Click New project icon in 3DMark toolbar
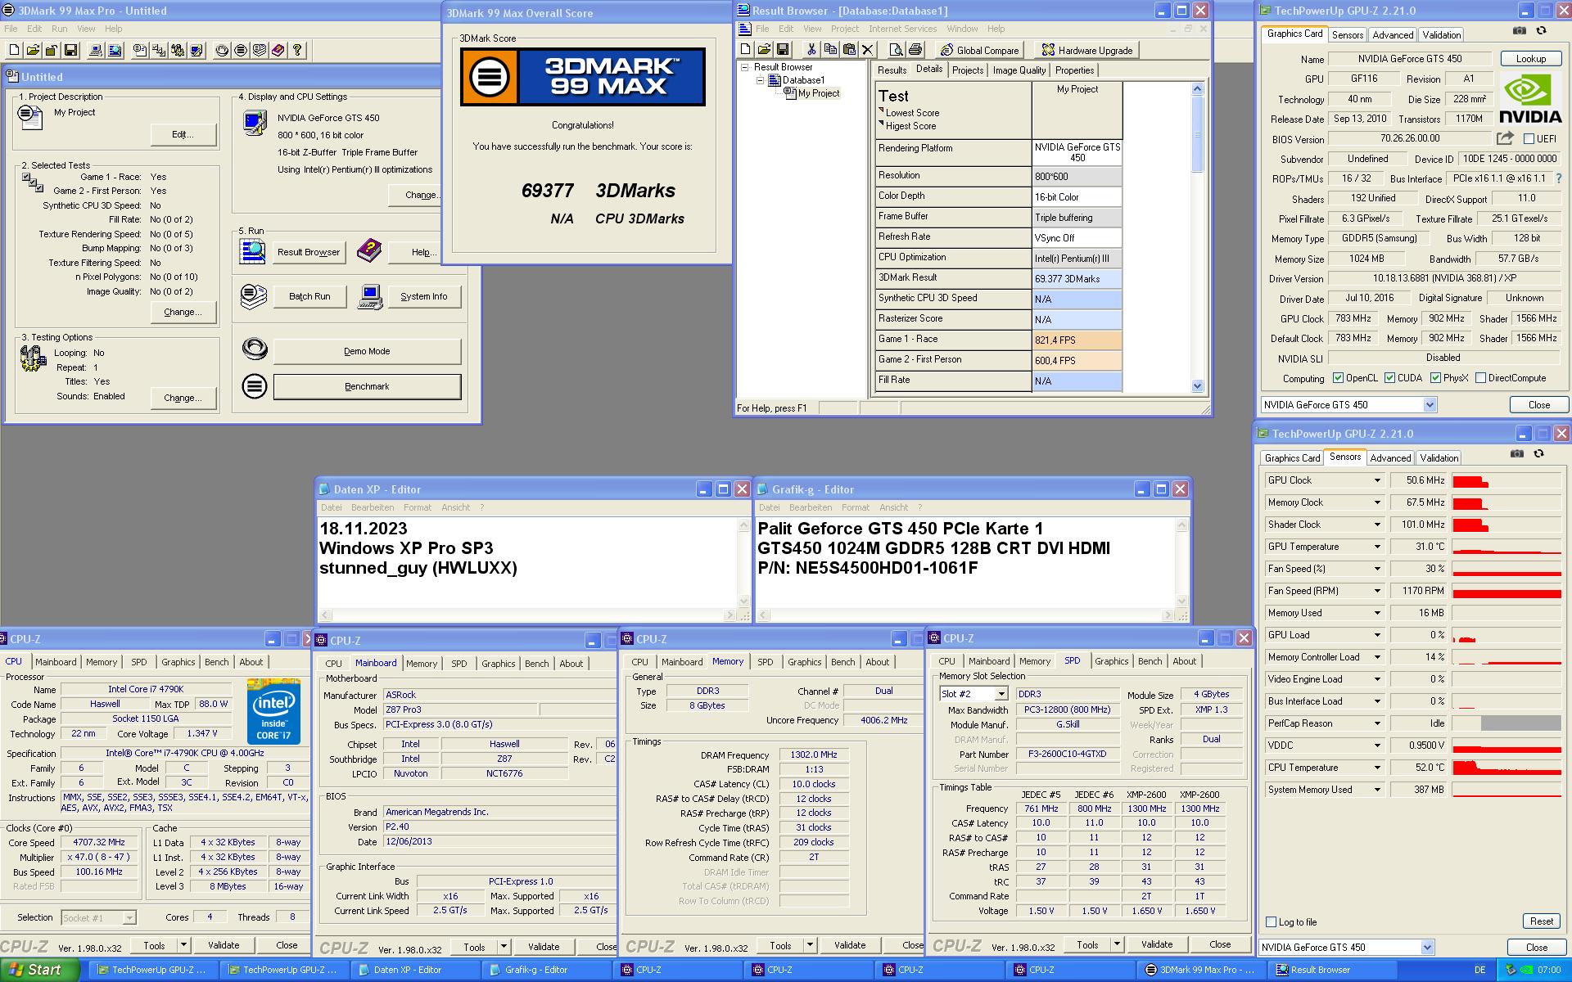This screenshot has width=1572, height=982. pyautogui.click(x=14, y=51)
